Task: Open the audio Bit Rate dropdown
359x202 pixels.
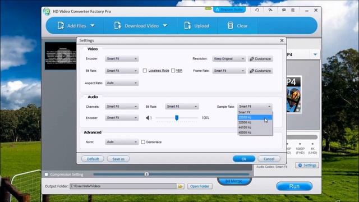Action: tap(182, 107)
